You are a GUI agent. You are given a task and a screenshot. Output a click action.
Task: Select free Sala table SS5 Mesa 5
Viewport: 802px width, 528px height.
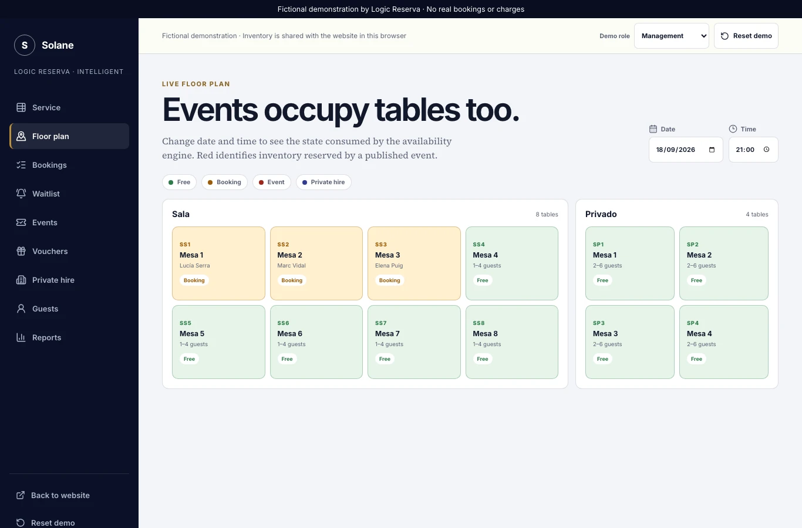[x=218, y=342]
